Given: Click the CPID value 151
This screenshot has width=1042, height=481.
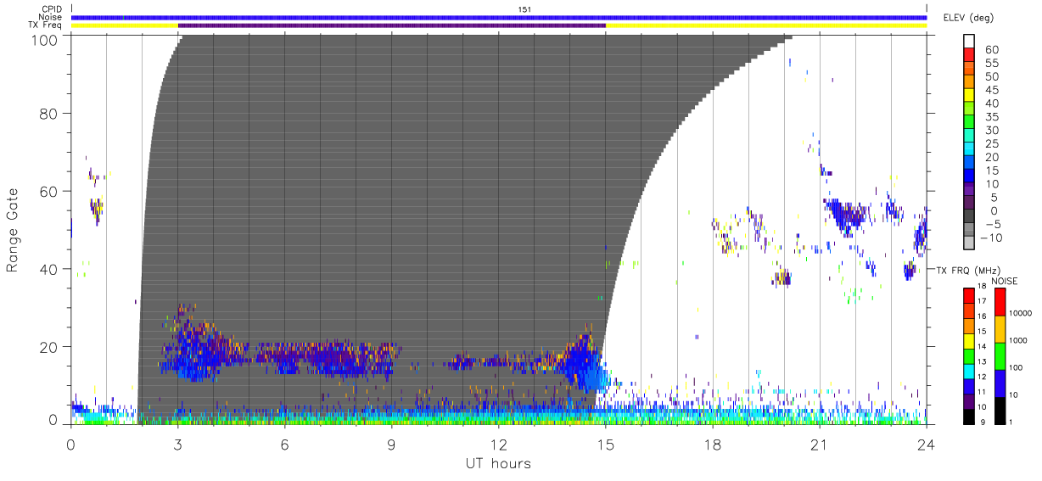Looking at the screenshot, I should tap(524, 9).
